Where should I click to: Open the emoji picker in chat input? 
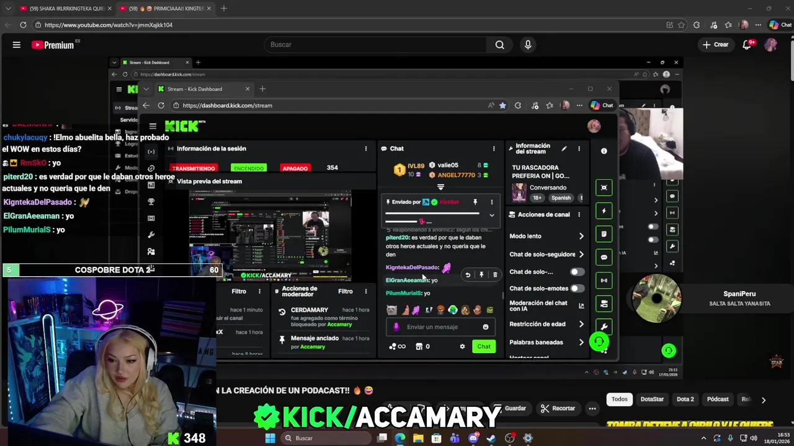point(486,327)
